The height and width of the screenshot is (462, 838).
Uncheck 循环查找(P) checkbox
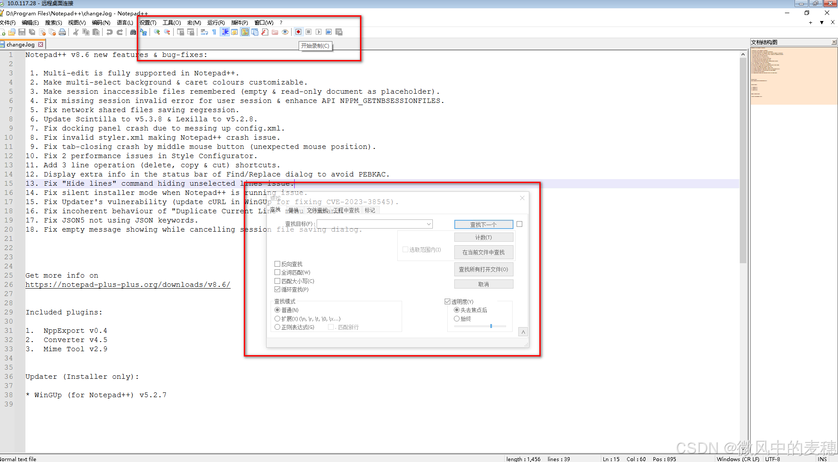[x=277, y=289]
